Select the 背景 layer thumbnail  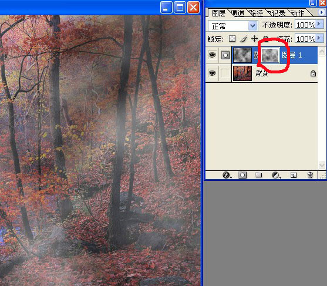coord(242,73)
